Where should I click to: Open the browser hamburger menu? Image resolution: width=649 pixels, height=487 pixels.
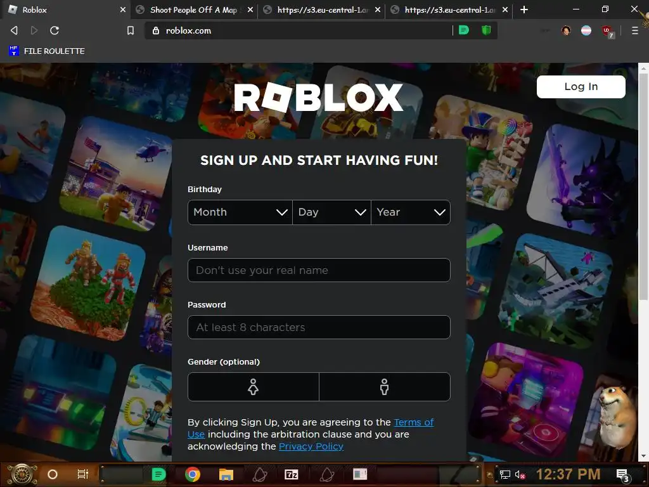click(x=634, y=30)
